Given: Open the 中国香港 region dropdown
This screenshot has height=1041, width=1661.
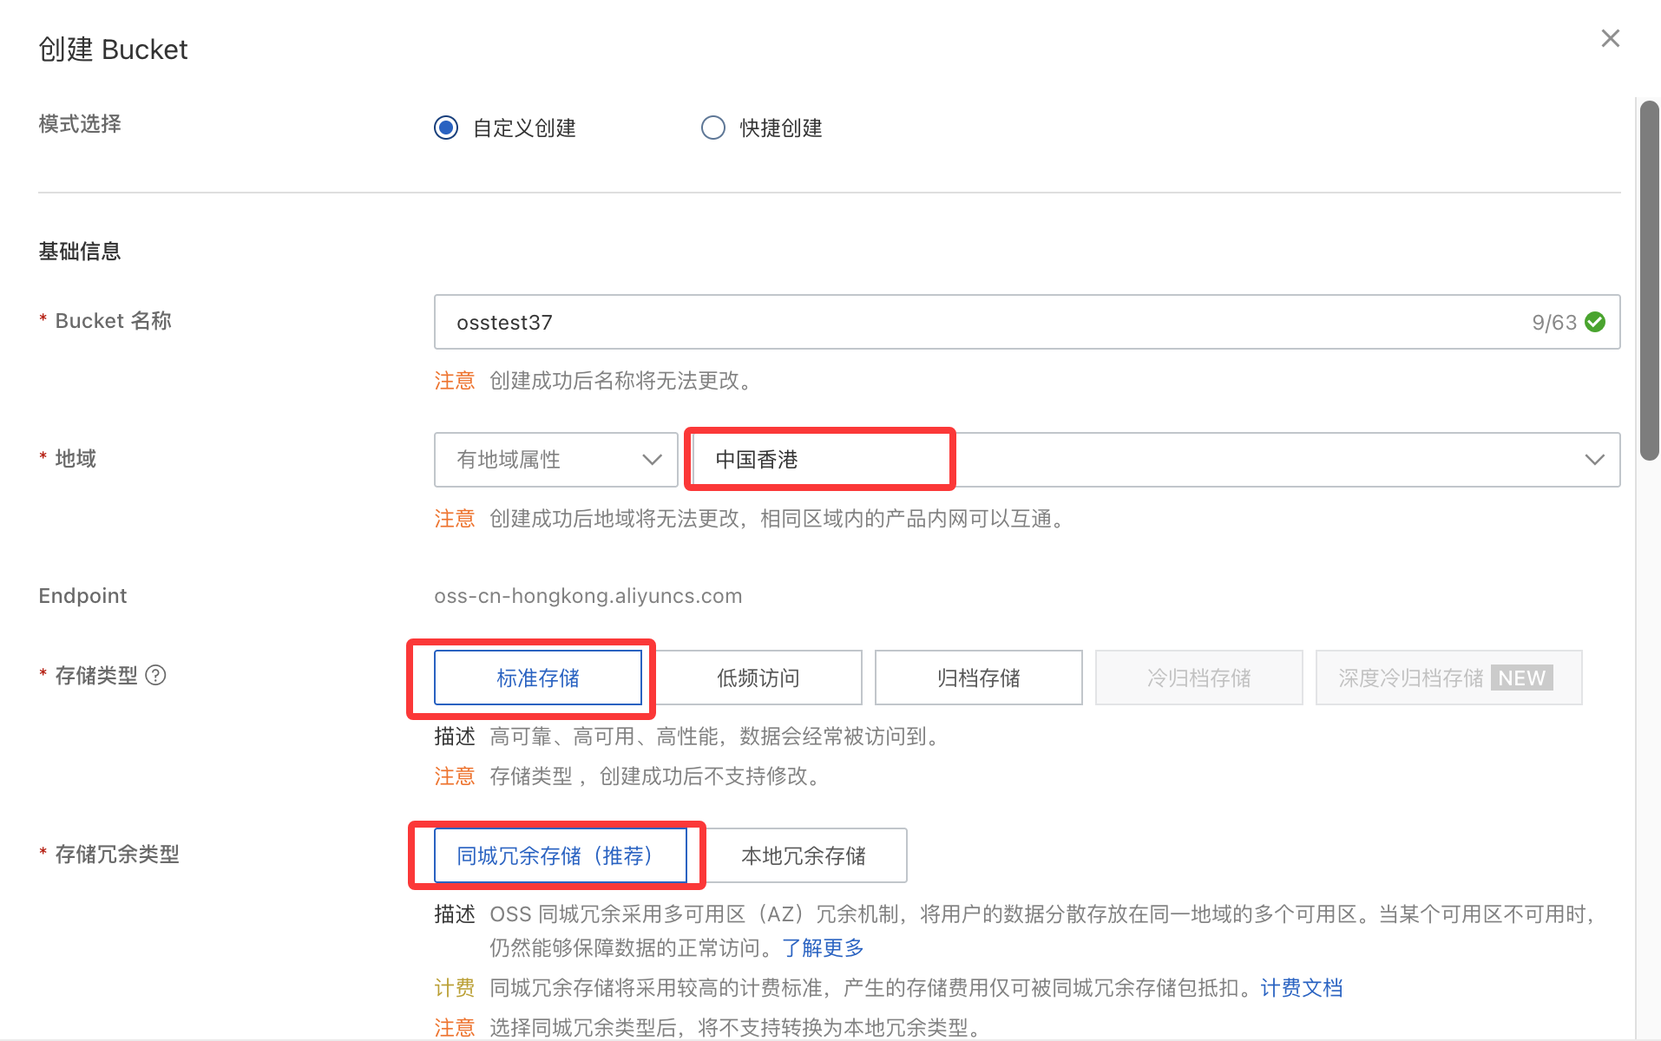Looking at the screenshot, I should point(1156,460).
